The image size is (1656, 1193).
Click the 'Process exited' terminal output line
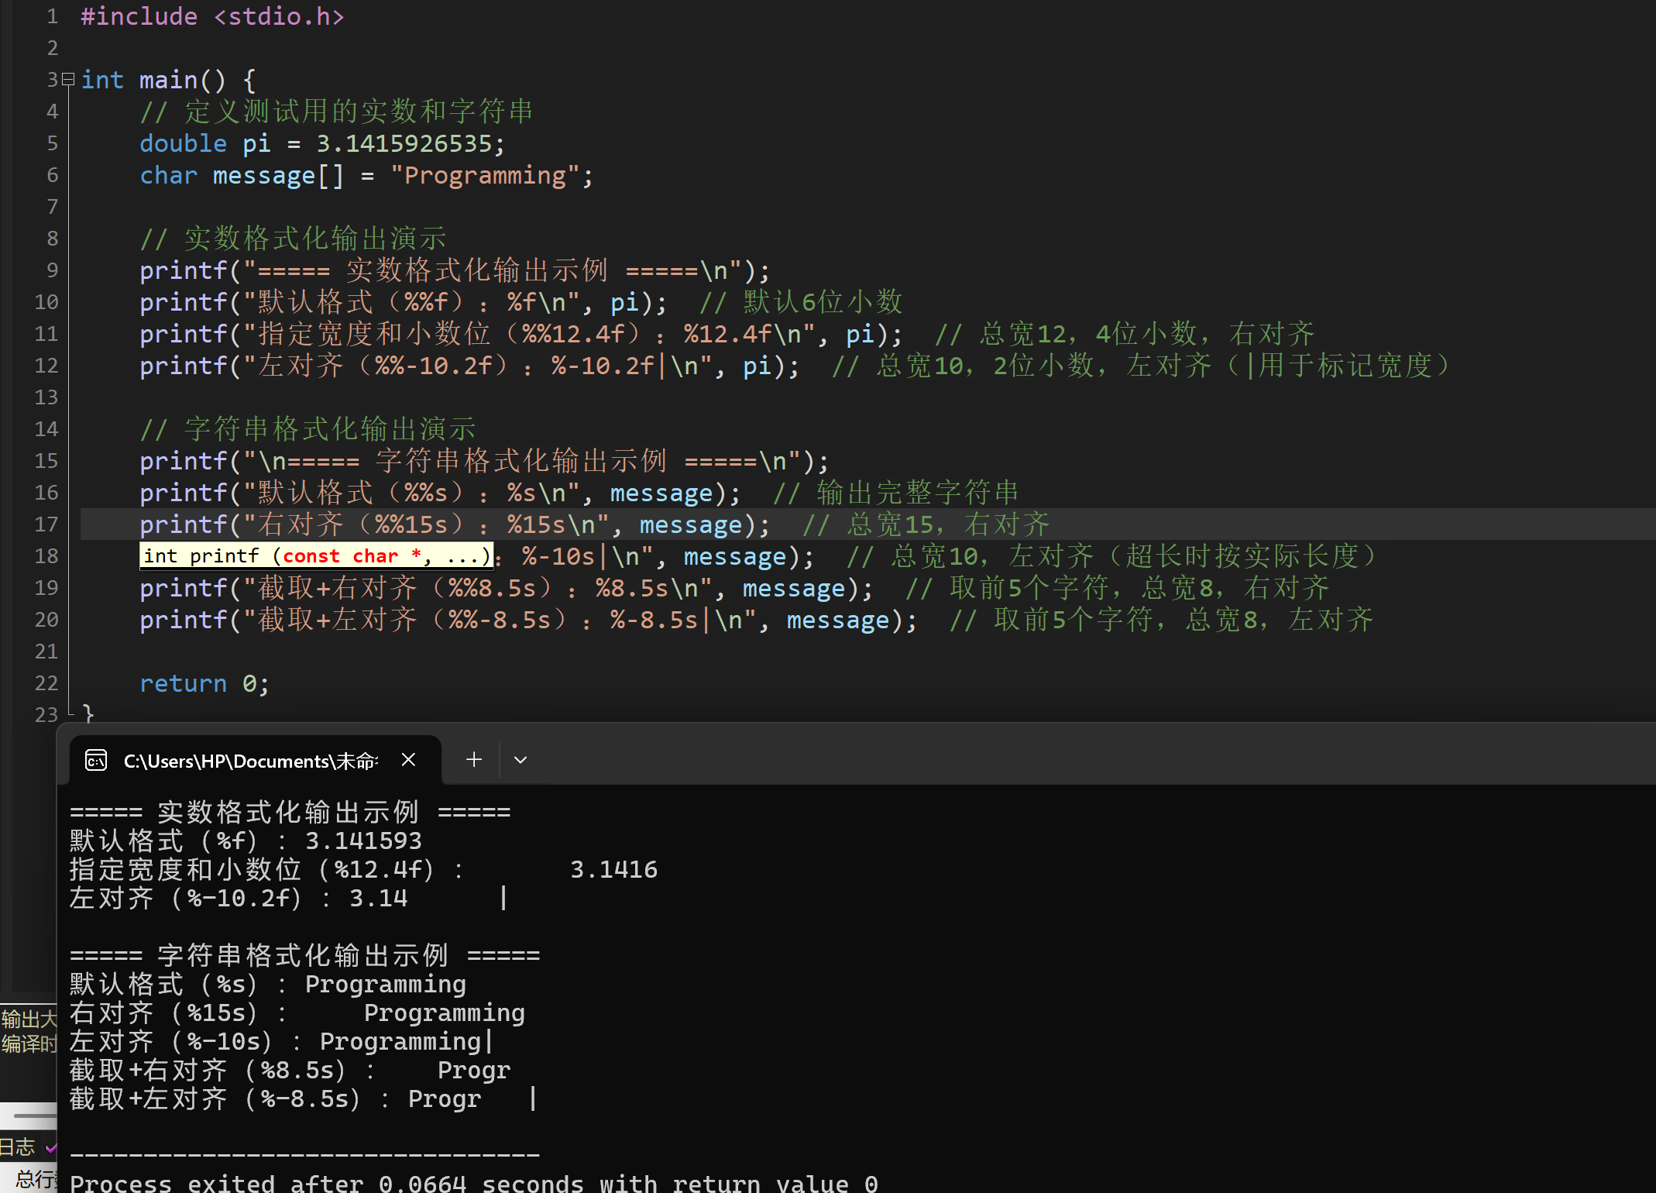(472, 1183)
